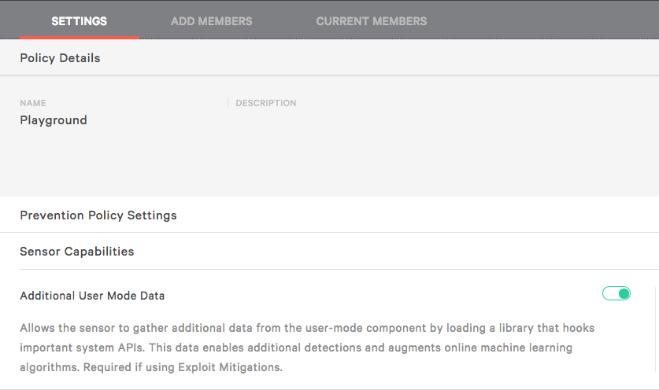This screenshot has width=659, height=390.
Task: Click the 'Exploit Mitigations' text in the description
Action: coord(230,367)
